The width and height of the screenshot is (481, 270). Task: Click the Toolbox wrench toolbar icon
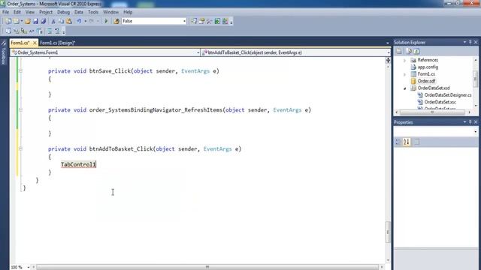click(x=210, y=21)
